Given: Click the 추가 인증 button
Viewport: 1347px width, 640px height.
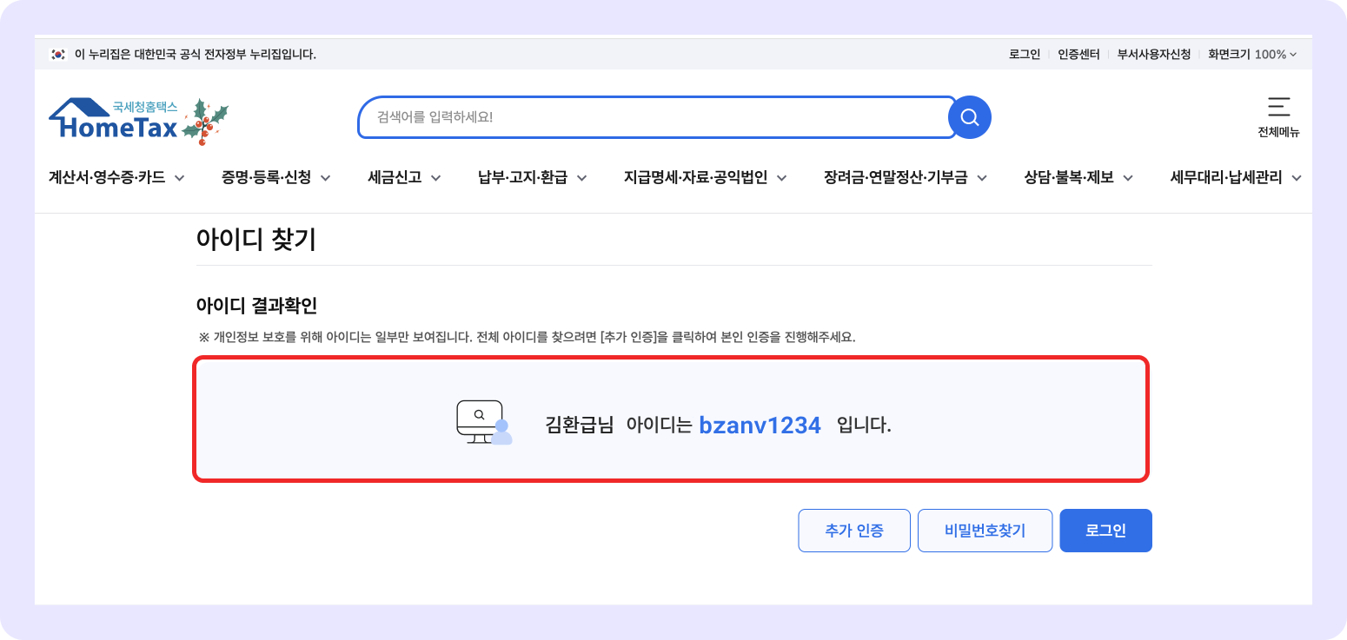Looking at the screenshot, I should tap(853, 530).
